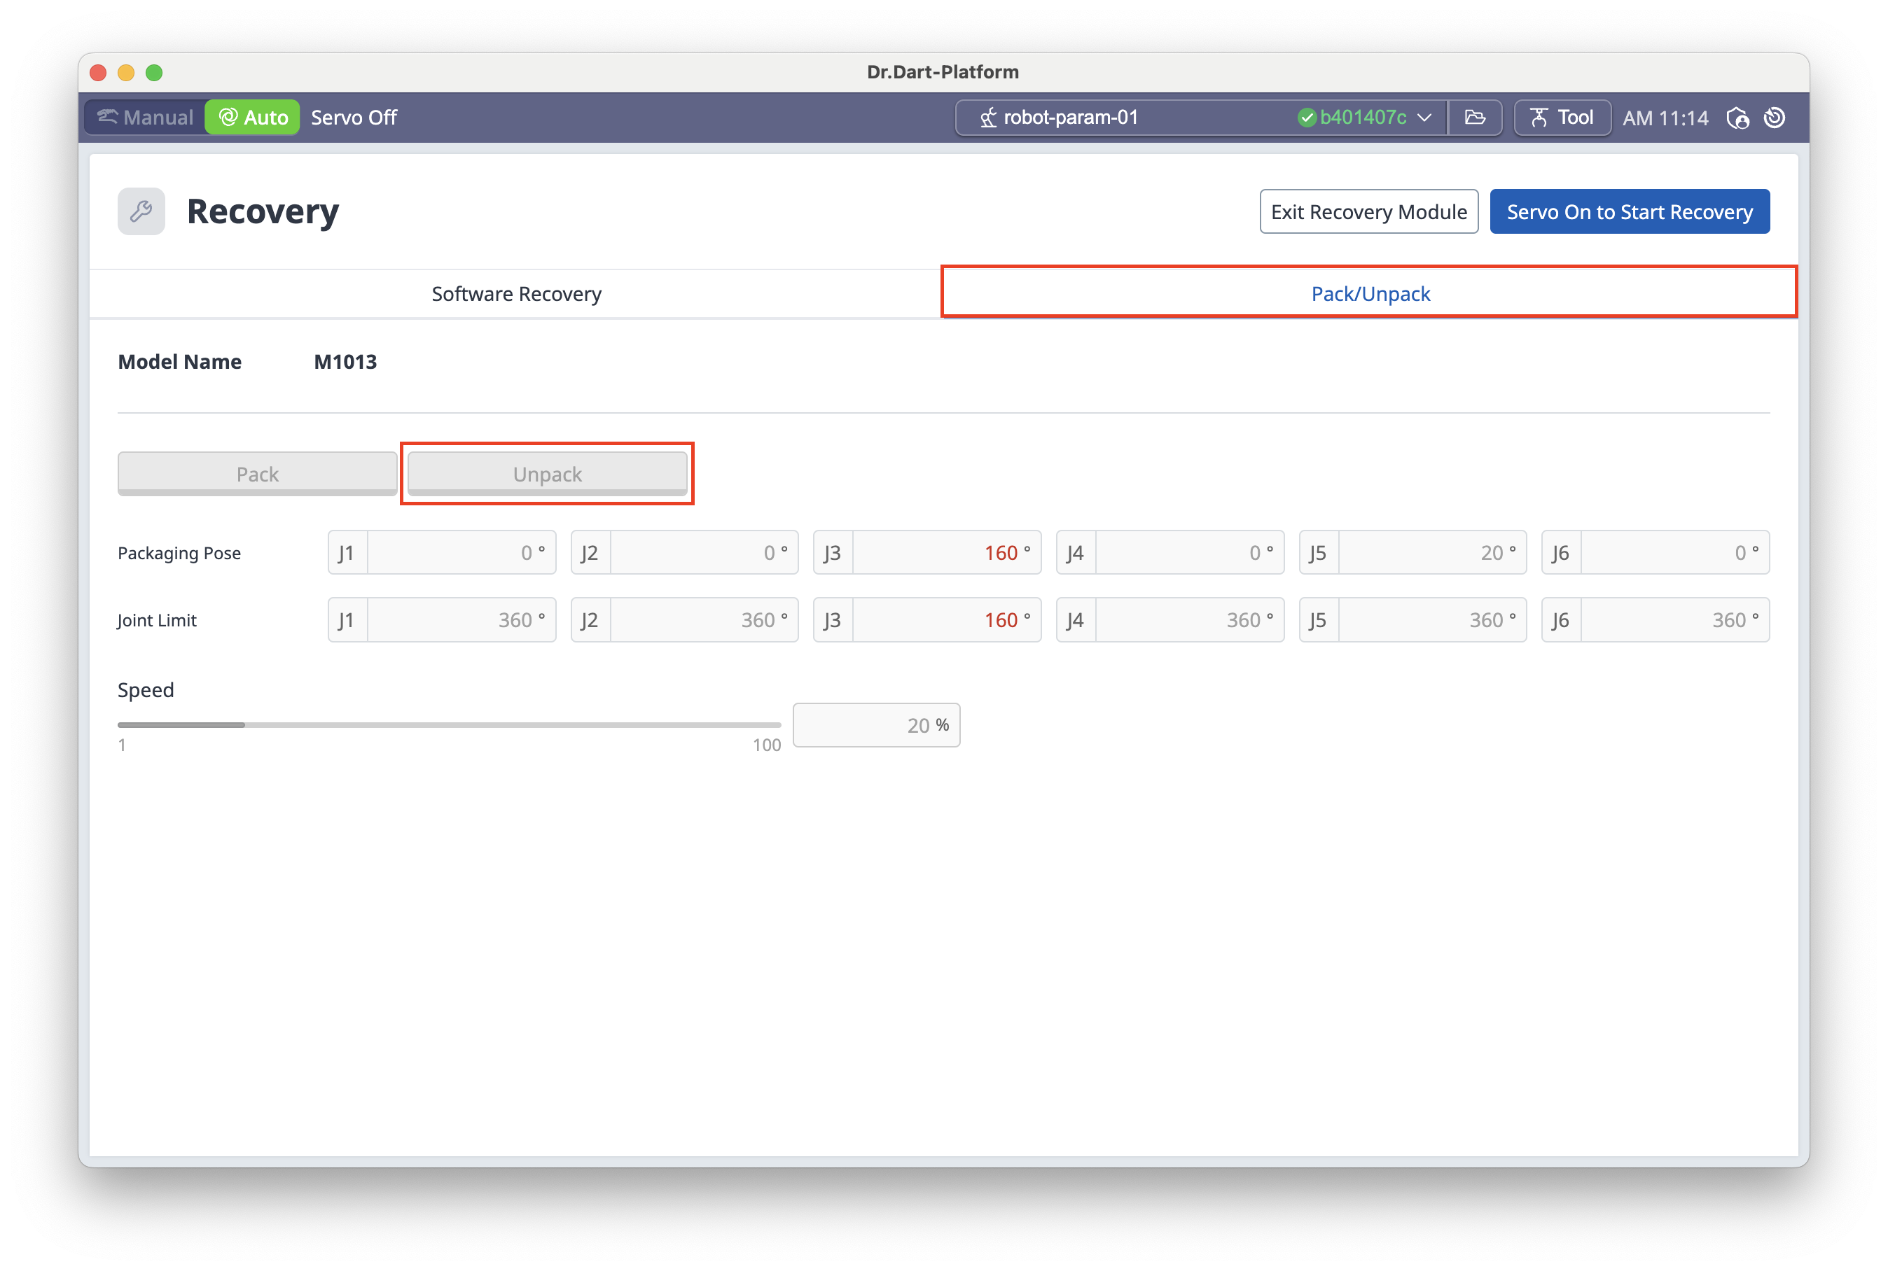
Task: Click the Speed slider track
Action: [450, 724]
